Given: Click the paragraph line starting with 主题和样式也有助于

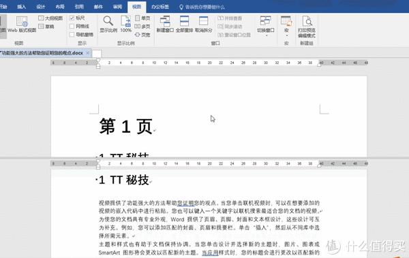Looking at the screenshot, I should [209, 244].
